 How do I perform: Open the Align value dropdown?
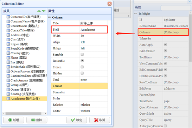tap(94, 42)
